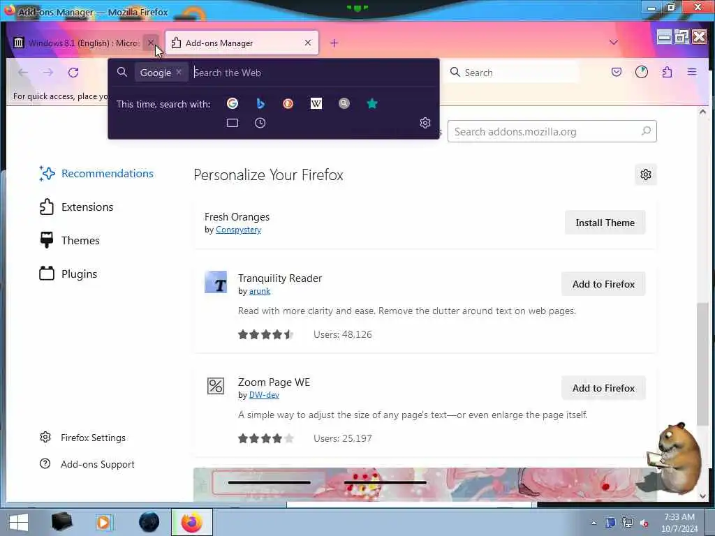715x536 pixels.
Task: Install the Fresh Oranges theme
Action: [x=605, y=223]
